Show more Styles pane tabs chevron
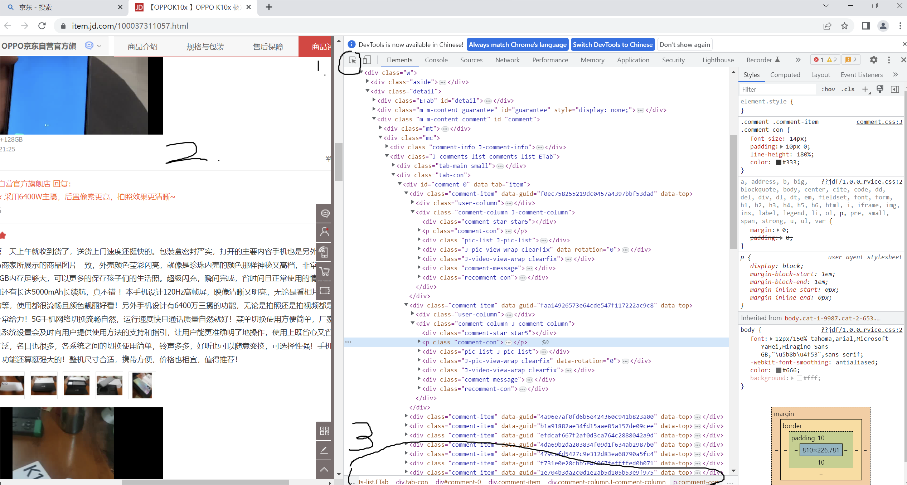The image size is (907, 485). (x=895, y=74)
